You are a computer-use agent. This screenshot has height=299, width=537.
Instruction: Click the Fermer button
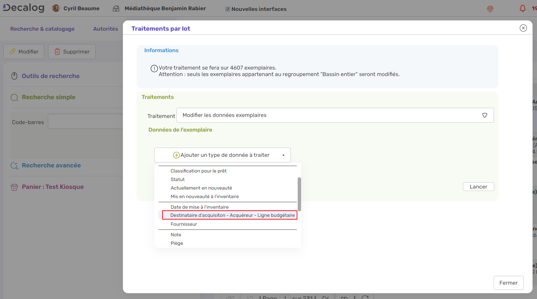(508, 283)
